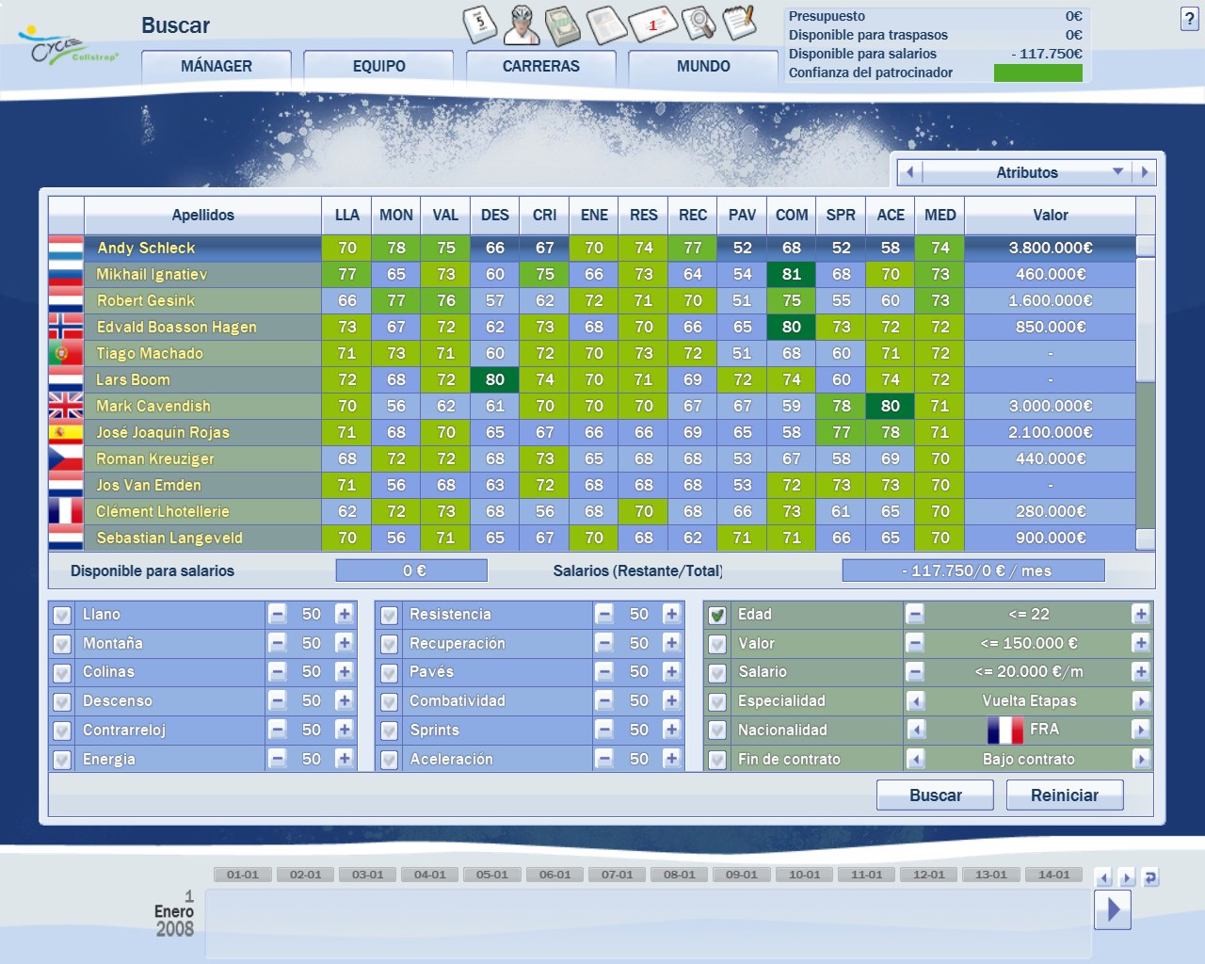Uncheck the Edad filter checkbox
1205x964 pixels.
(x=717, y=615)
